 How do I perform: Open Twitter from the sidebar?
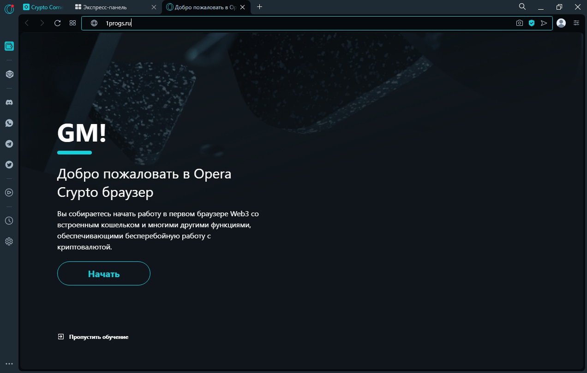pos(9,165)
